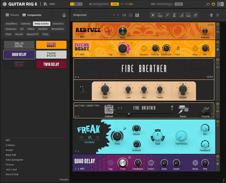This screenshot has height=183, width=226.
Task: Collapse the Fire Breather amp module
Action: click(x=218, y=63)
